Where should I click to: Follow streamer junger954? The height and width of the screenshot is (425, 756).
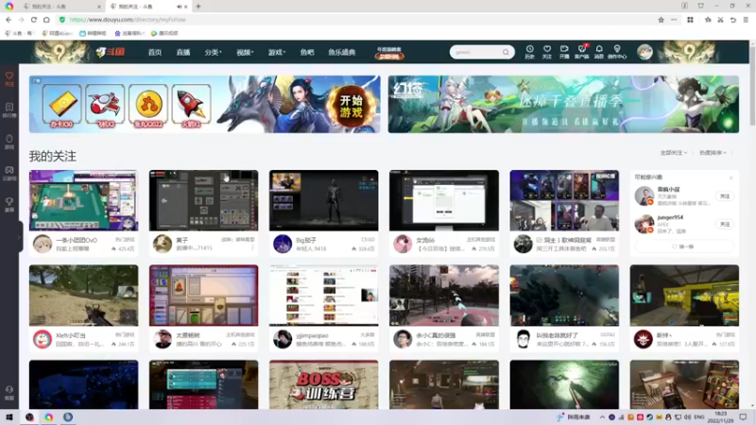pyautogui.click(x=725, y=224)
